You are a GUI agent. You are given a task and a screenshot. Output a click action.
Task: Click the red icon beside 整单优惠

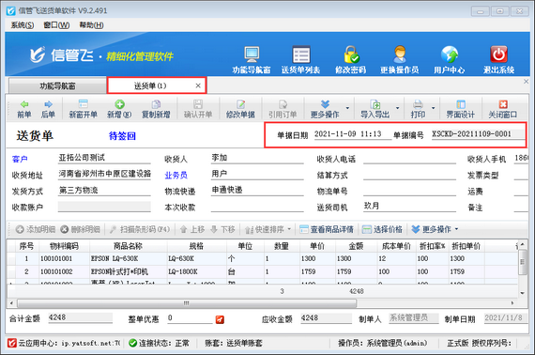(220, 319)
